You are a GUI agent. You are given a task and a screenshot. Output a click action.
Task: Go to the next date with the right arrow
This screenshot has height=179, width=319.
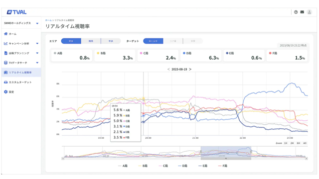pos(190,69)
